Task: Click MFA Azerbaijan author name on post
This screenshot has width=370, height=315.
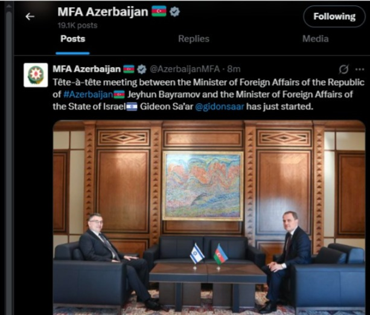Action: pos(86,69)
